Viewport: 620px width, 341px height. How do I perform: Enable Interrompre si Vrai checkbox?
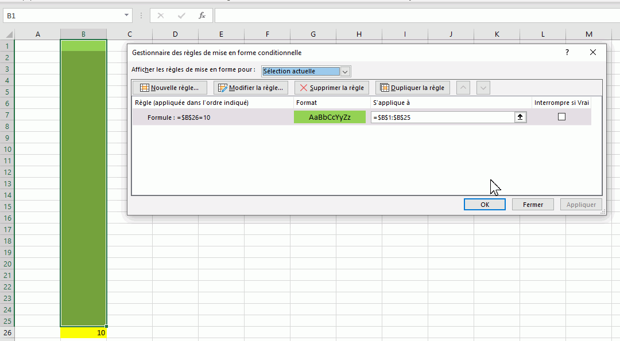561,117
